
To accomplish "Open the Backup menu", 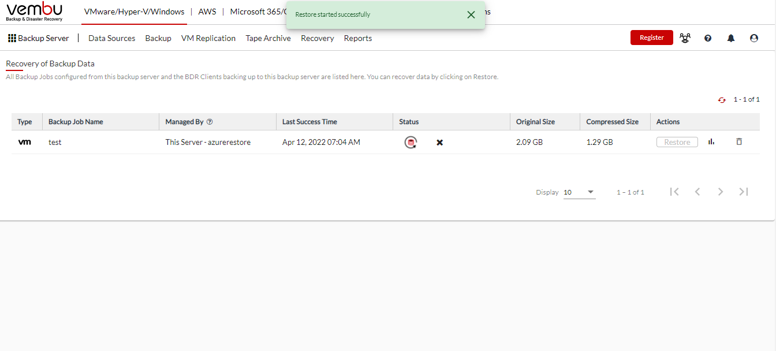I will [158, 38].
